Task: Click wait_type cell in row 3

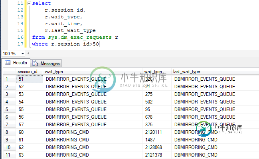Action: (x=93, y=94)
